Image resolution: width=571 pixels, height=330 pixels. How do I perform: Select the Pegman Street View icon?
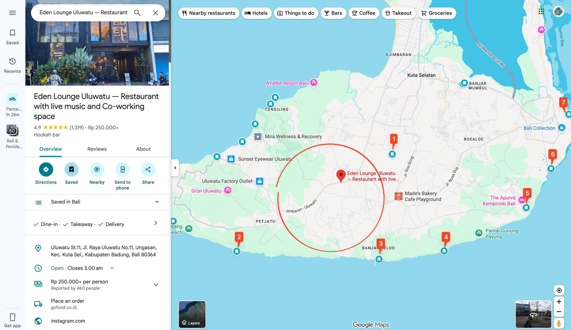click(559, 323)
